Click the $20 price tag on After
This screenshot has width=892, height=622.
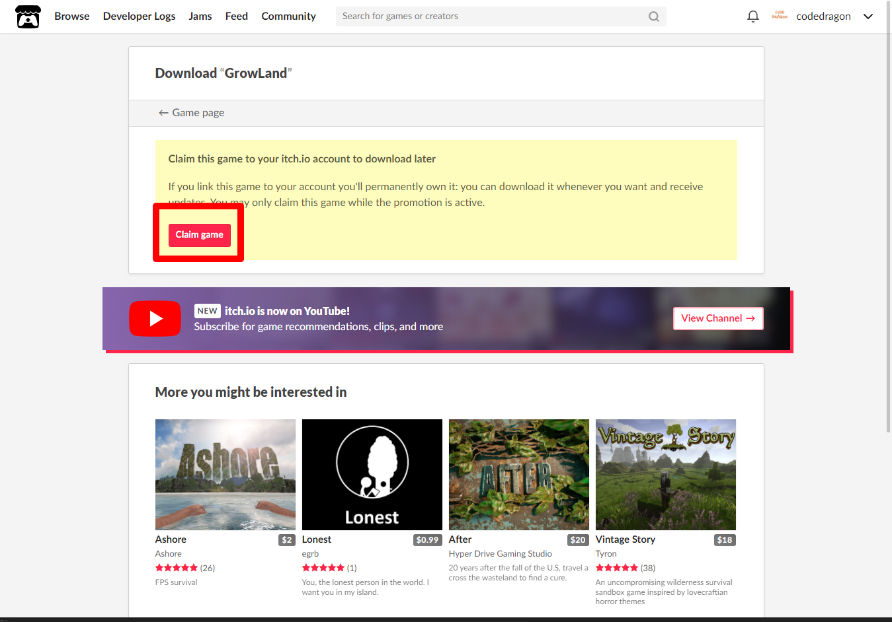tap(579, 540)
